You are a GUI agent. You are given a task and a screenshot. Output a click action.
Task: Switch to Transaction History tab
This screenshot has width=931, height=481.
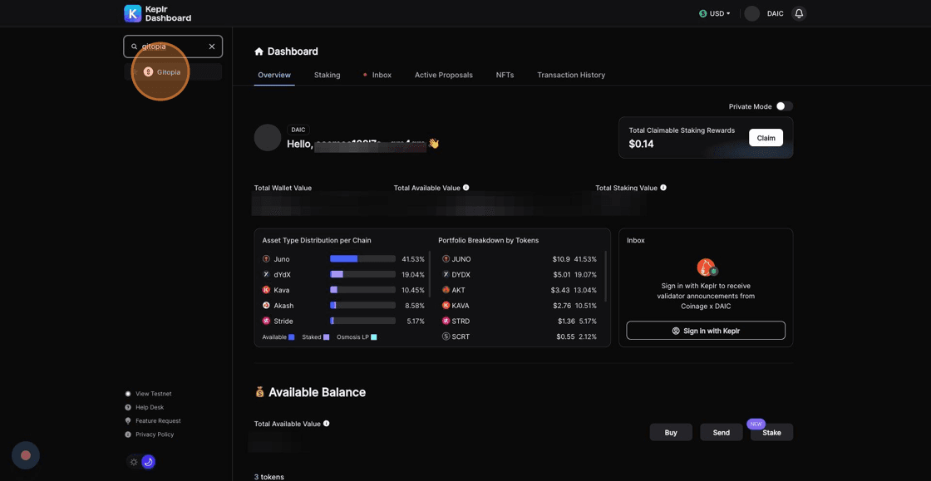pyautogui.click(x=571, y=75)
